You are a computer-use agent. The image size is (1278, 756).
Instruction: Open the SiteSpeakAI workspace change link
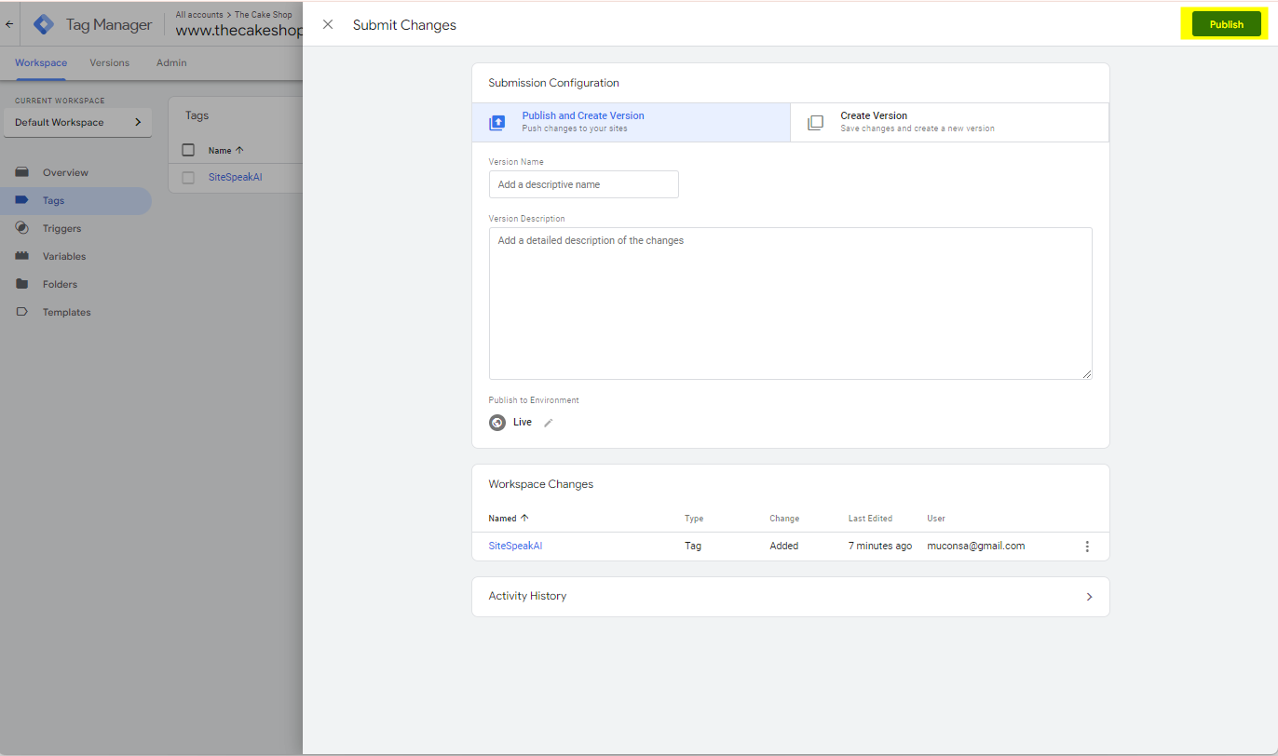coord(515,546)
